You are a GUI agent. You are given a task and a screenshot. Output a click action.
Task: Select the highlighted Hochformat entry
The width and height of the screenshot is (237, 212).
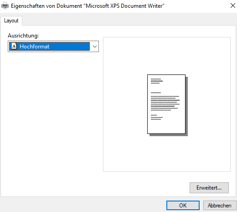pos(49,46)
